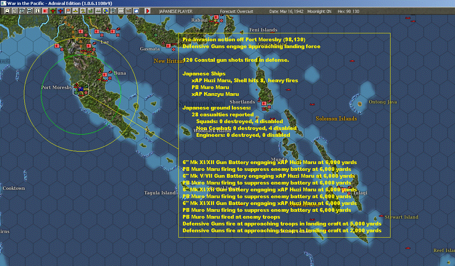Click the 'Moonlight: 0%' status entry
Image resolution: width=455 pixels, height=266 pixels.
tap(319, 11)
